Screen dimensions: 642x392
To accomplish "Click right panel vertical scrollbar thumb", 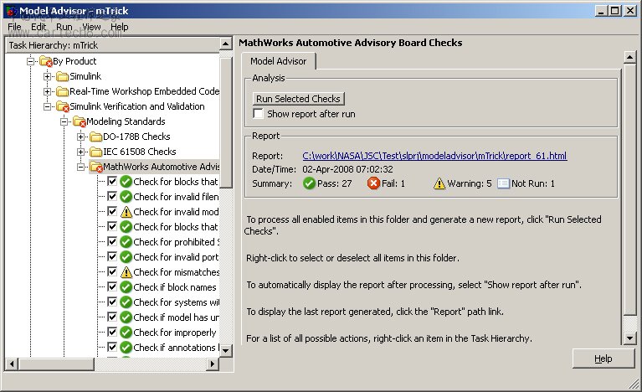I will pos(629,188).
